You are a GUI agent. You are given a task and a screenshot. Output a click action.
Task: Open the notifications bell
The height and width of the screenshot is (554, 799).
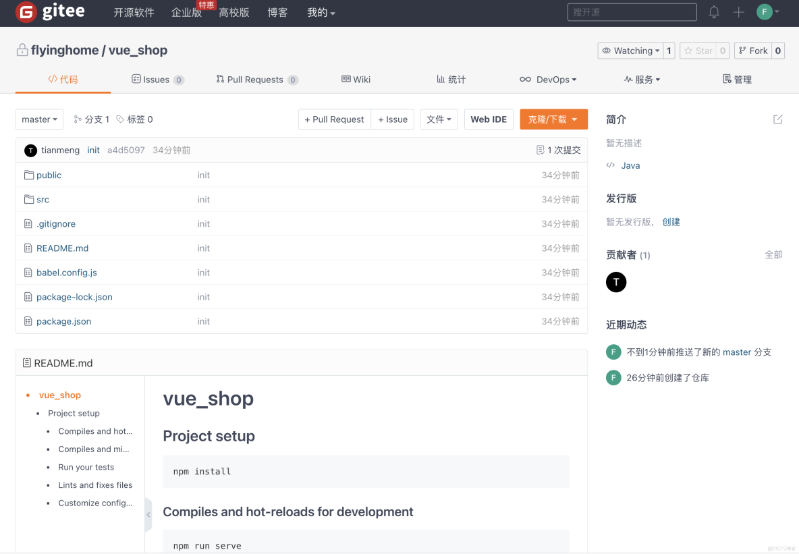pos(714,12)
